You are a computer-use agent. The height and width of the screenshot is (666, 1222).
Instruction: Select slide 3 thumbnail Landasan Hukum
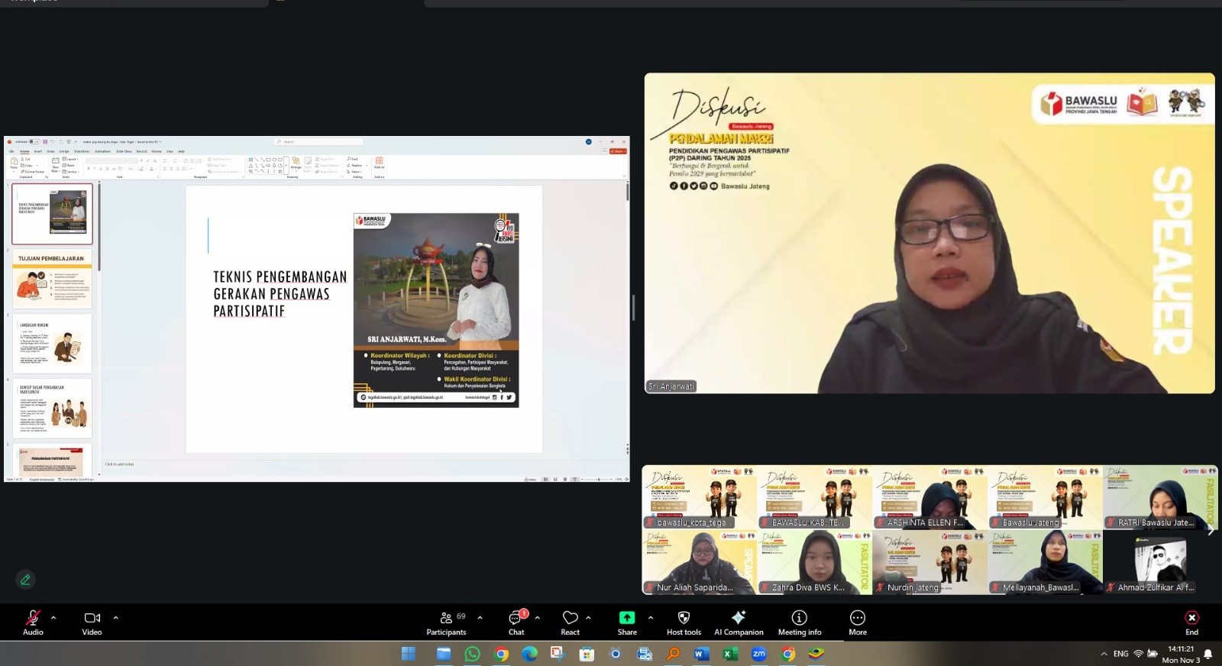coord(52,343)
